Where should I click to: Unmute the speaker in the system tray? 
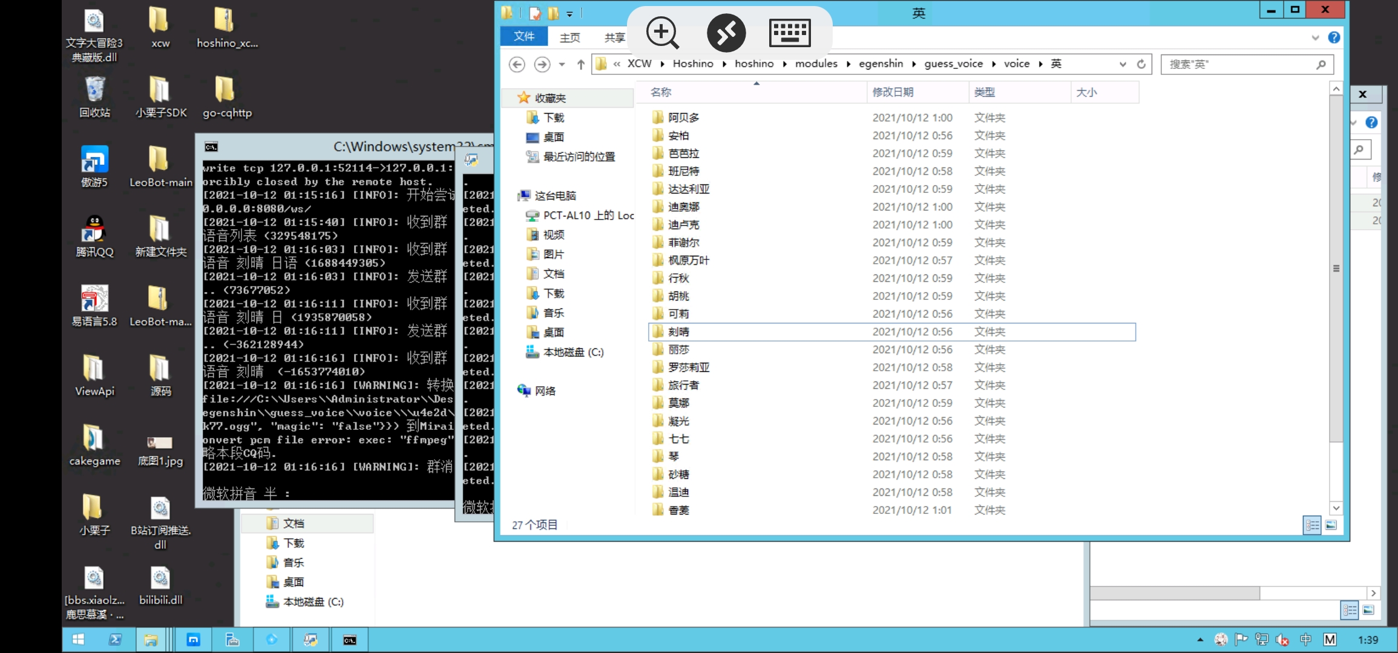pos(1283,640)
